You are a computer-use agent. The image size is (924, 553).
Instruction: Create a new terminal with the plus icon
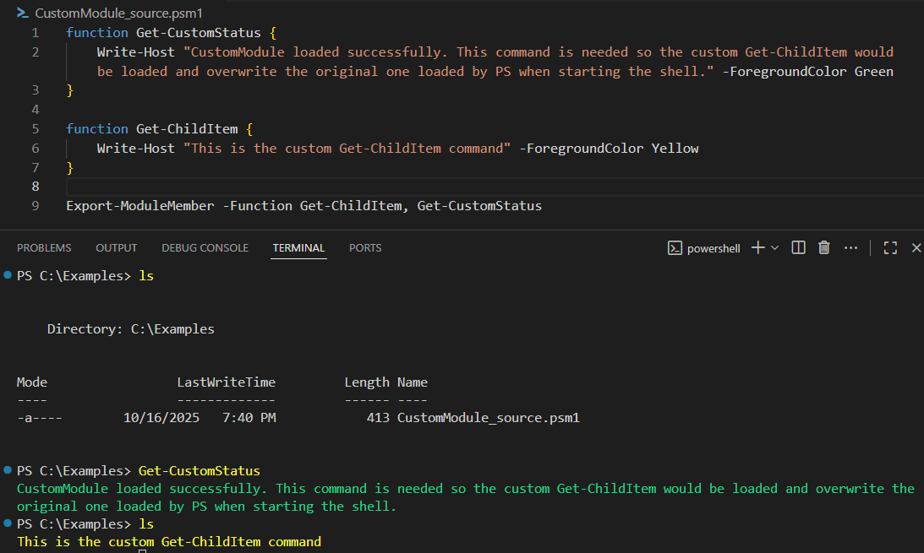coord(757,247)
